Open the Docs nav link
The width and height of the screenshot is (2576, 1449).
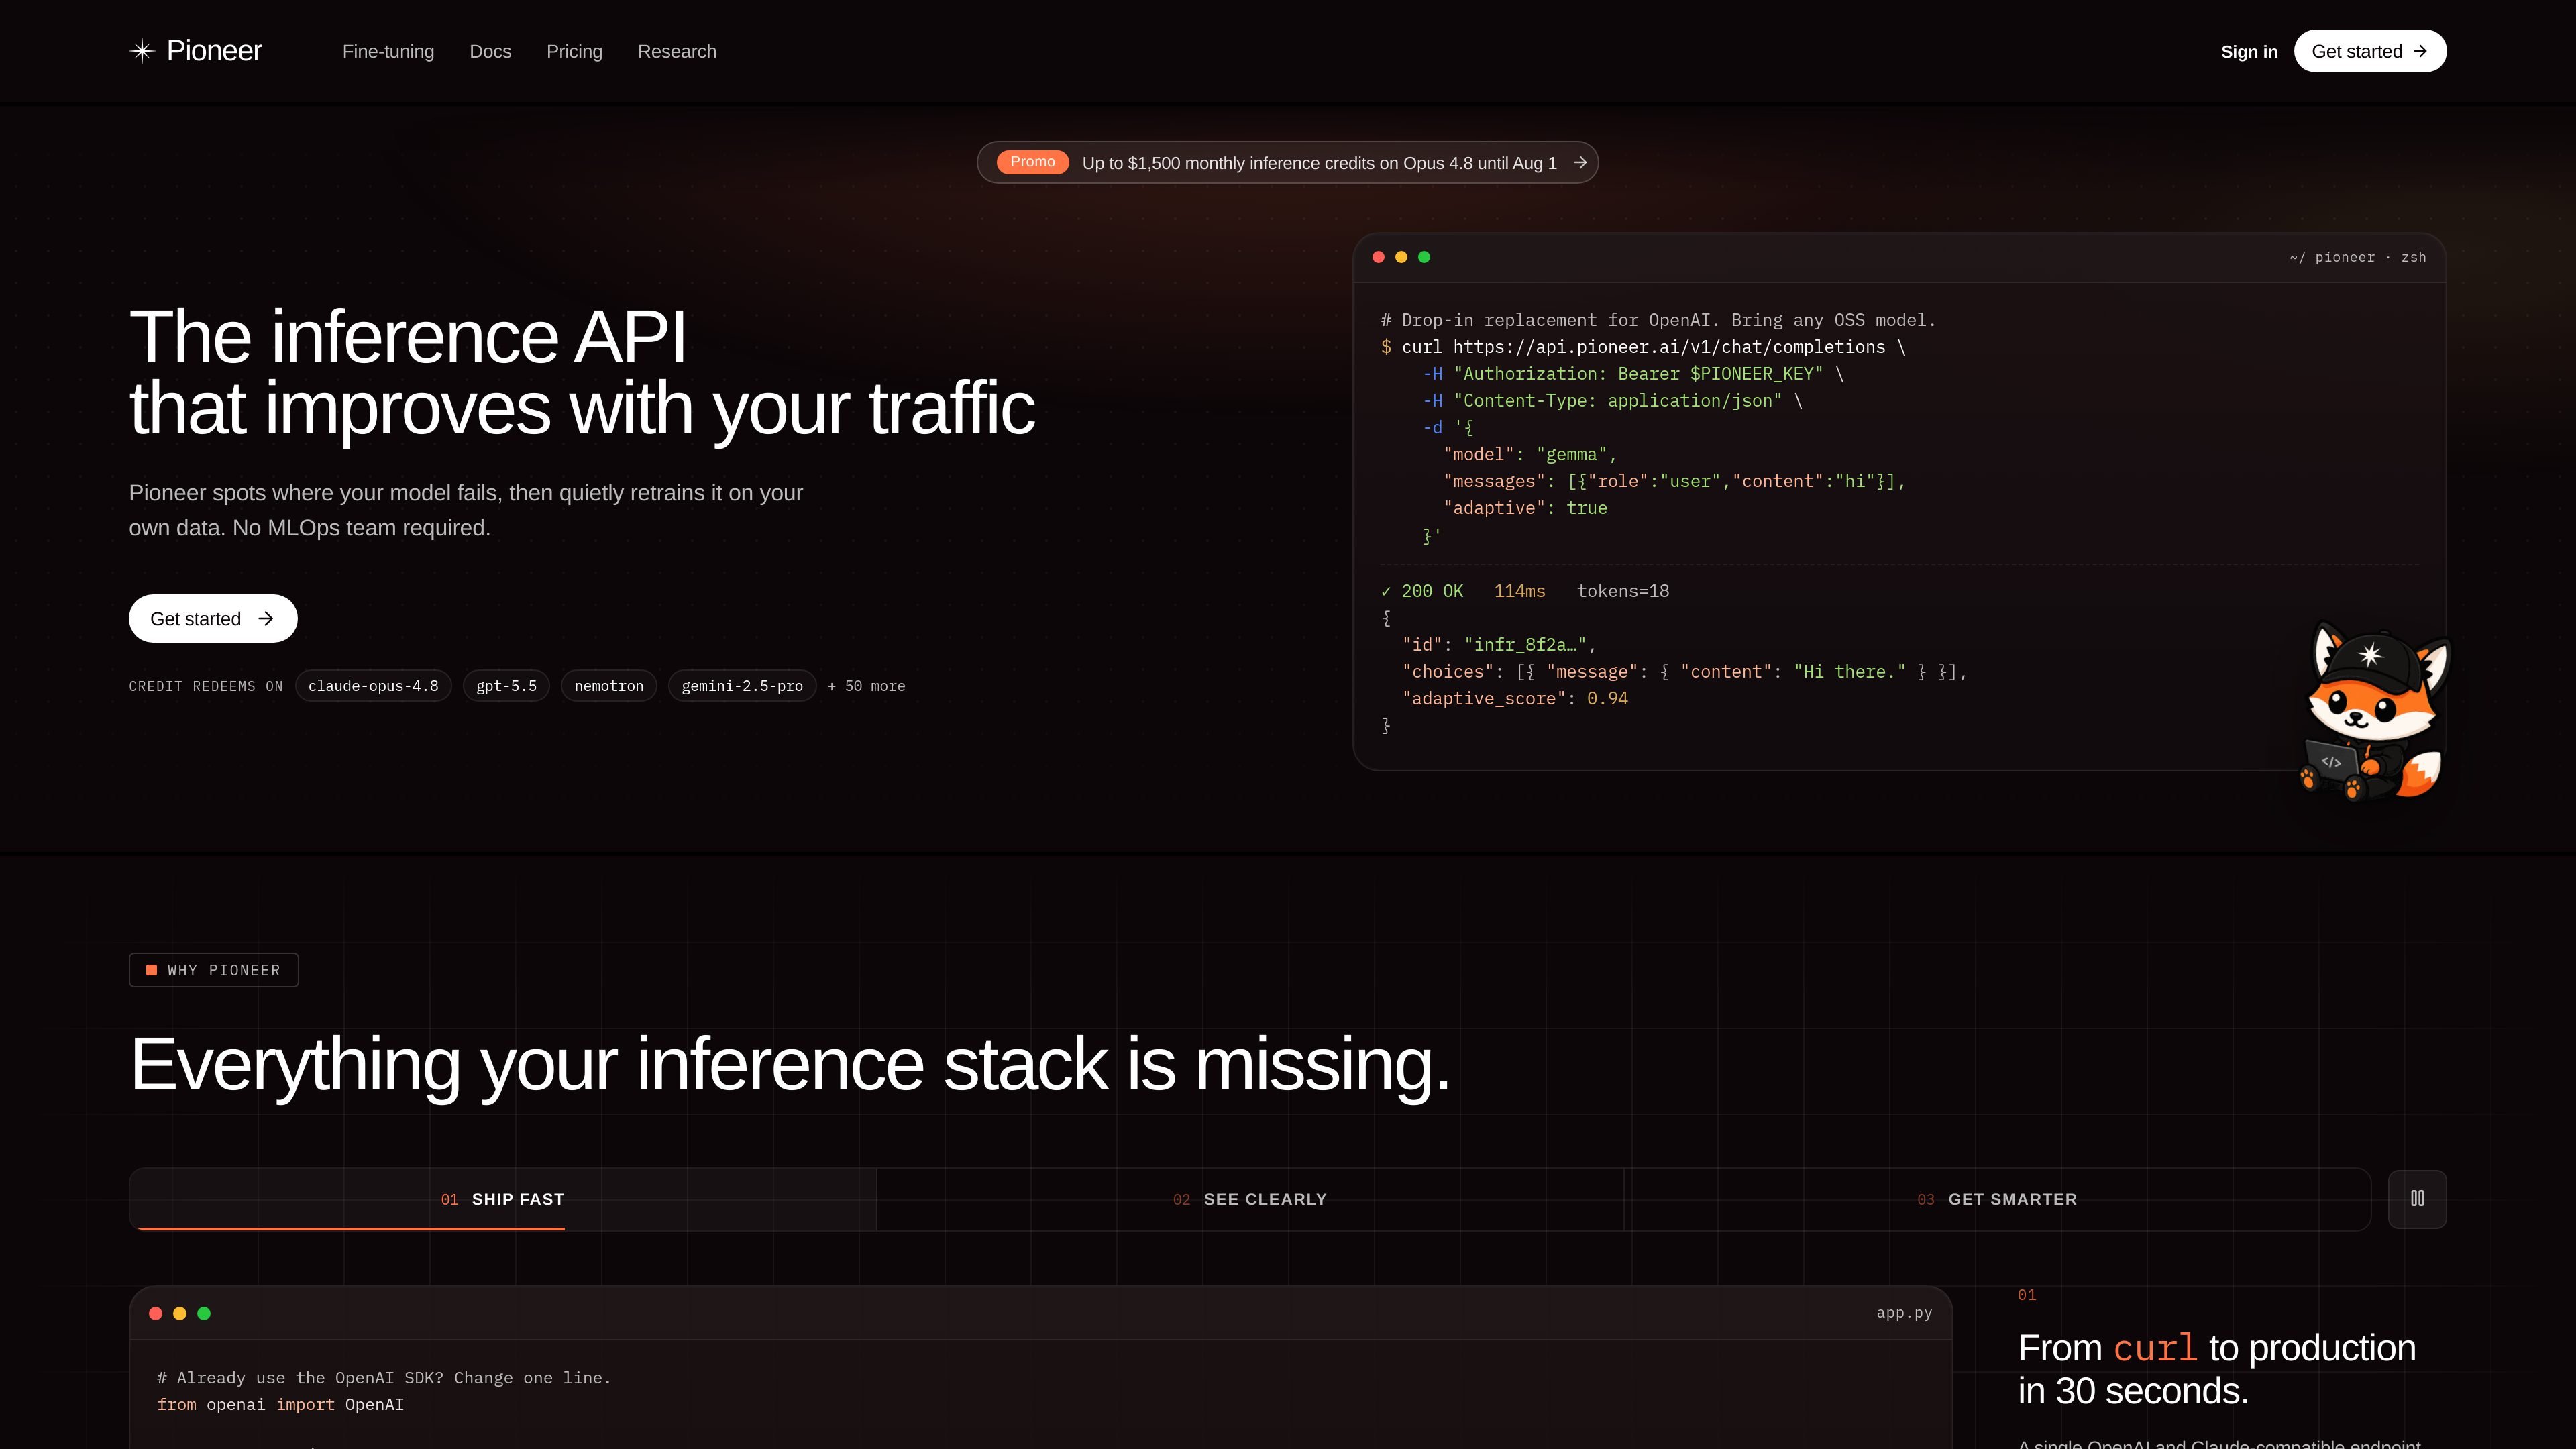coord(490,51)
